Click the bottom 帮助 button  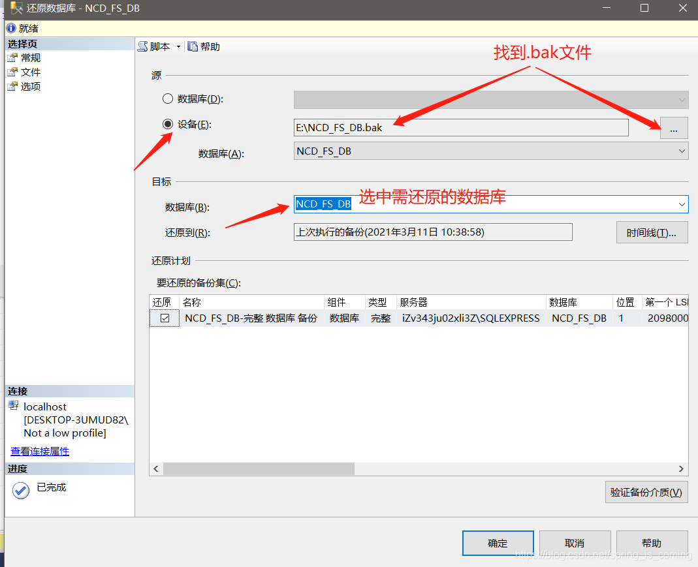pyautogui.click(x=652, y=543)
